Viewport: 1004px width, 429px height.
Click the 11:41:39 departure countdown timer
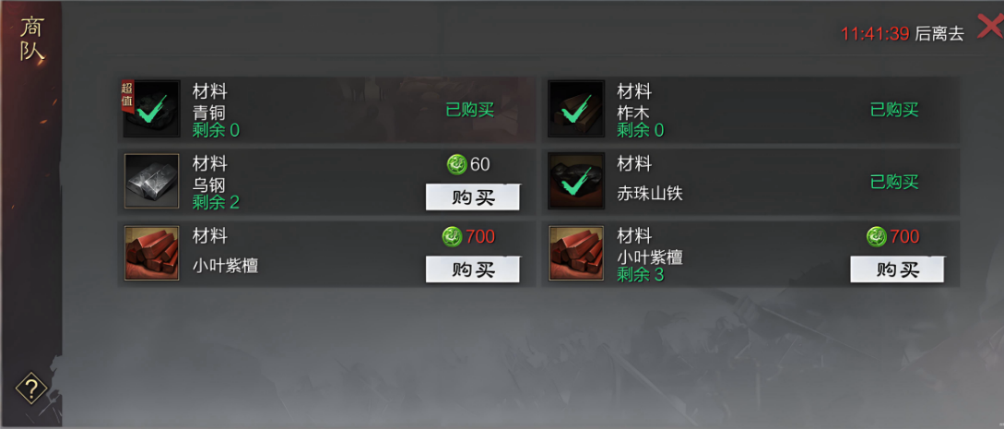(x=875, y=34)
